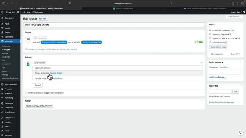The width and height of the screenshot is (246, 138).
Task: Collapse the Recipe category panel
Action: click(241, 62)
